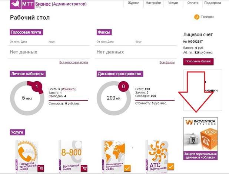Open the Вся голосовая почта link
Image resolution: width=229 pixels, height=174 pixels.
click(x=73, y=62)
